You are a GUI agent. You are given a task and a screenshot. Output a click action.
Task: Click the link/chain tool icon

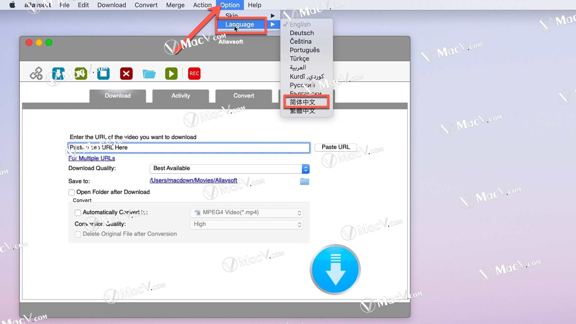click(x=36, y=73)
